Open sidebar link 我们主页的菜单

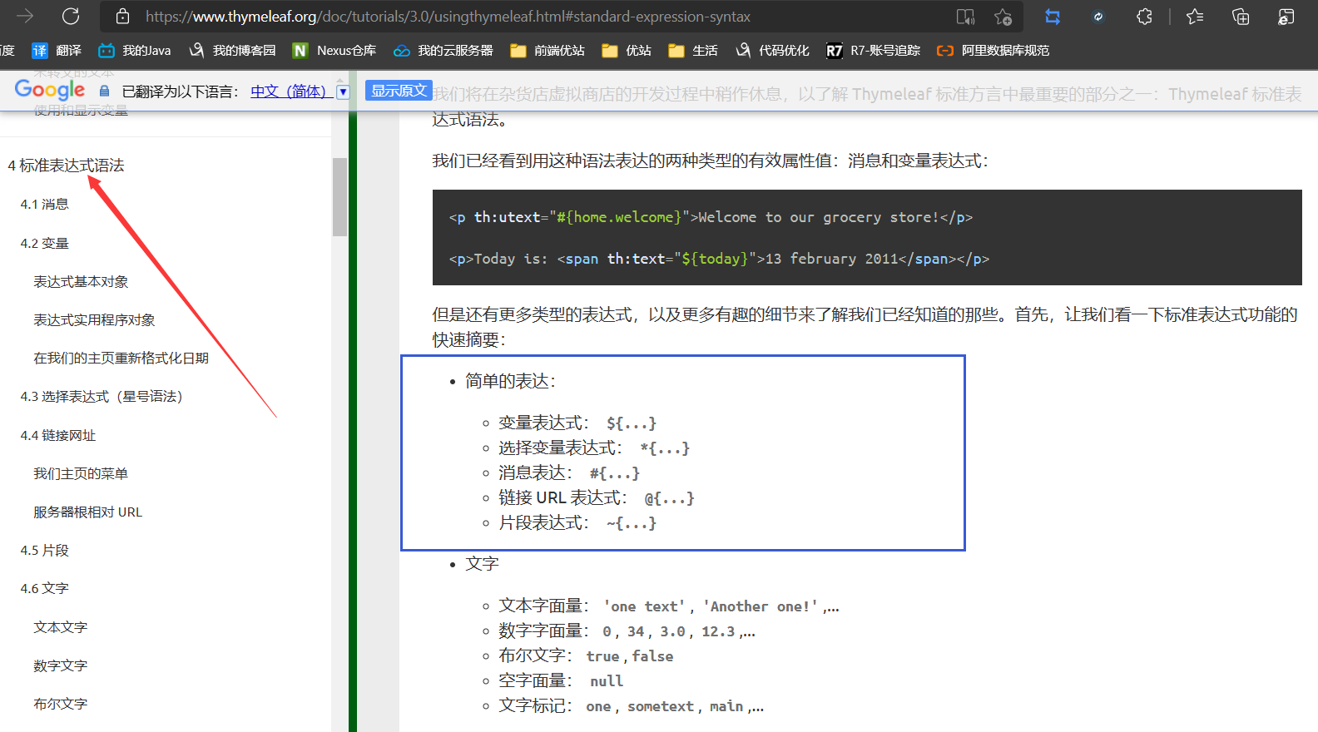[x=81, y=474]
